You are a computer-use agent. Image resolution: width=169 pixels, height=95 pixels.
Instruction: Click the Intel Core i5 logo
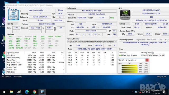click(x=13, y=15)
